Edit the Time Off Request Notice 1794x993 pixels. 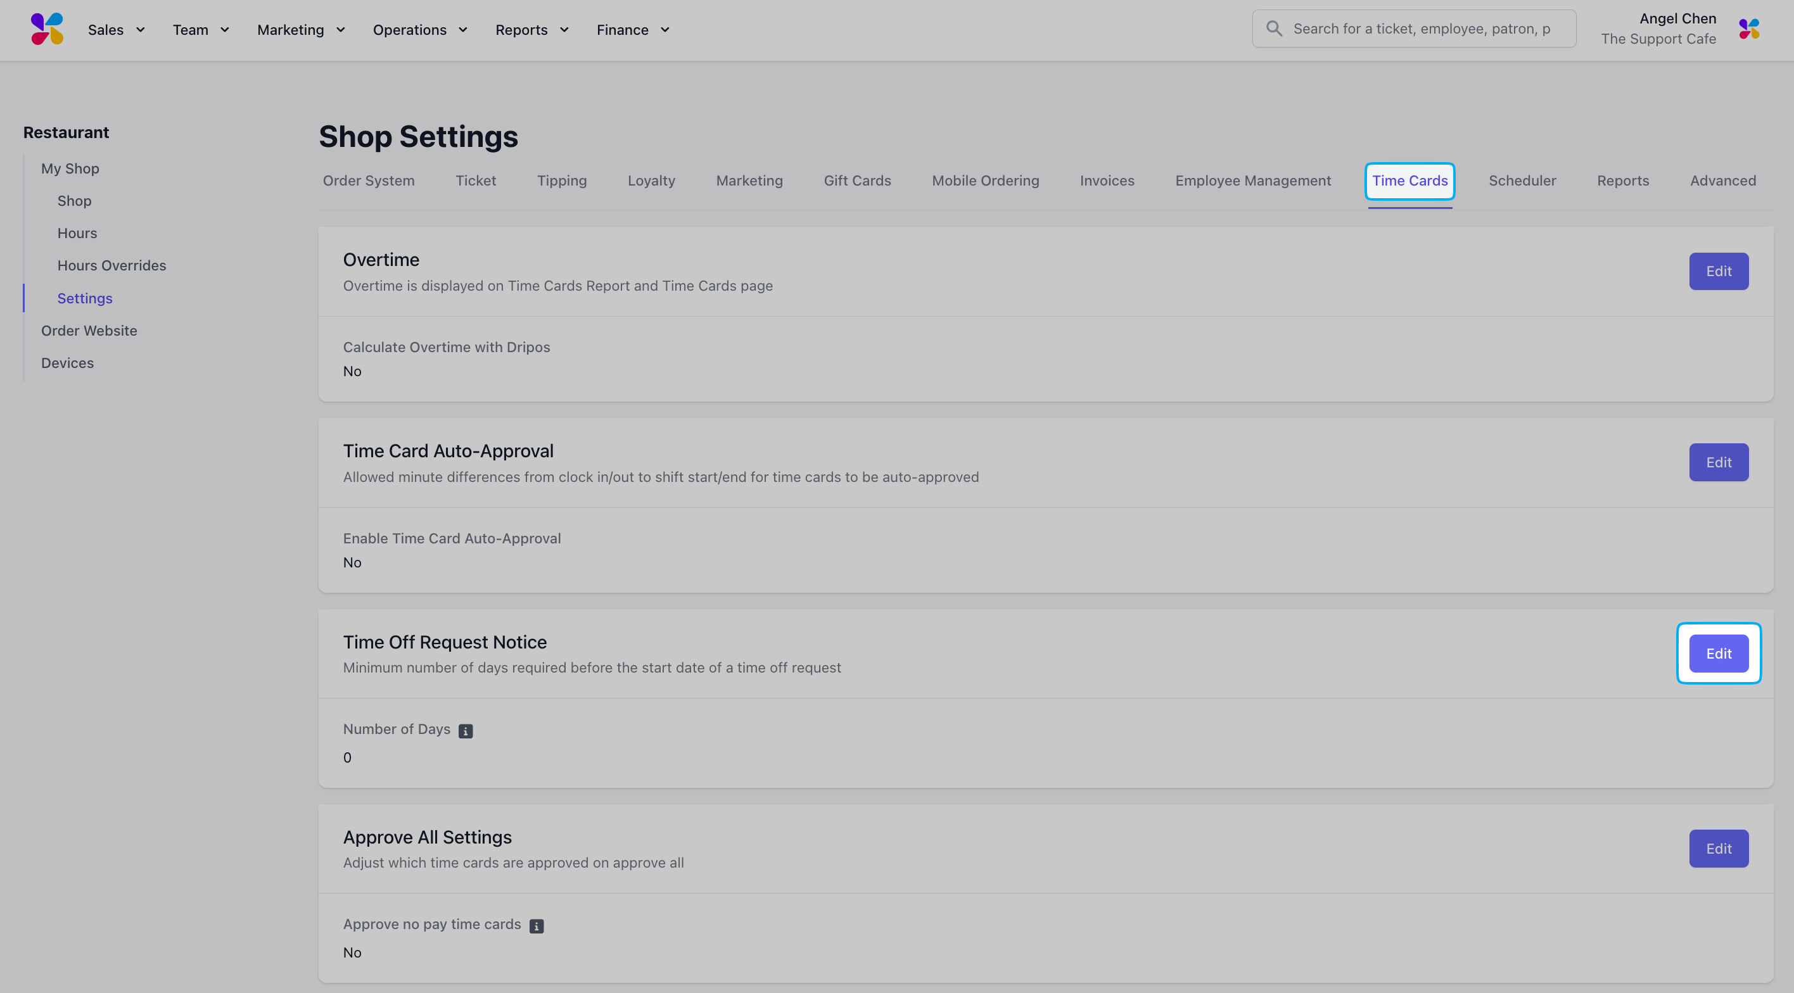coord(1718,653)
